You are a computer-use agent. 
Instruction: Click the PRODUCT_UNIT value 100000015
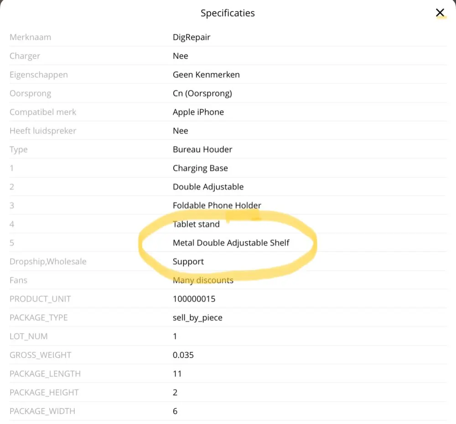tap(194, 299)
